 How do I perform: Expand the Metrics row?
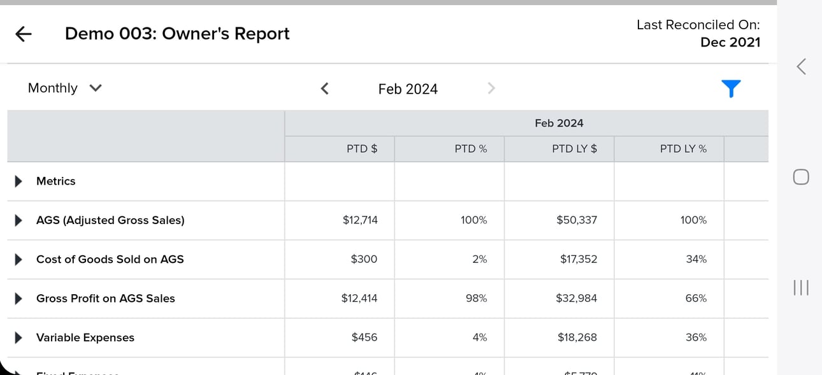pos(18,181)
